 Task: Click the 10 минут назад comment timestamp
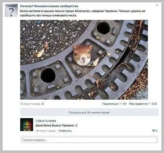pyautogui.click(x=45, y=131)
